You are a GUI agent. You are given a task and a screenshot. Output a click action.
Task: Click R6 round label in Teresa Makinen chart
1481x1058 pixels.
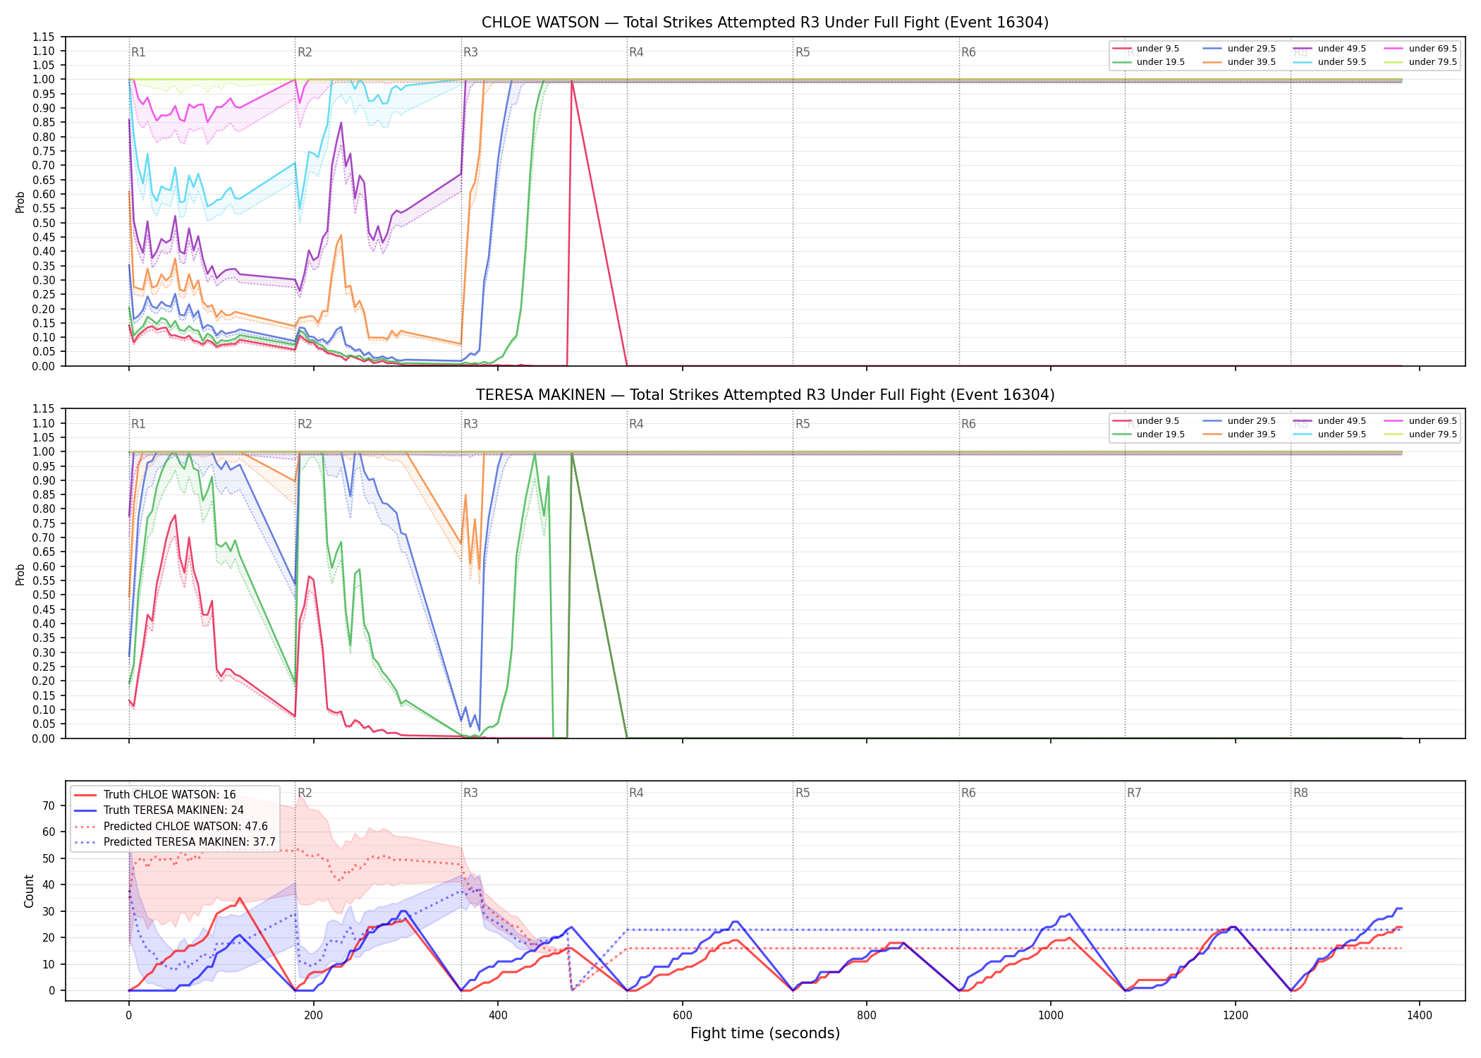pos(968,424)
